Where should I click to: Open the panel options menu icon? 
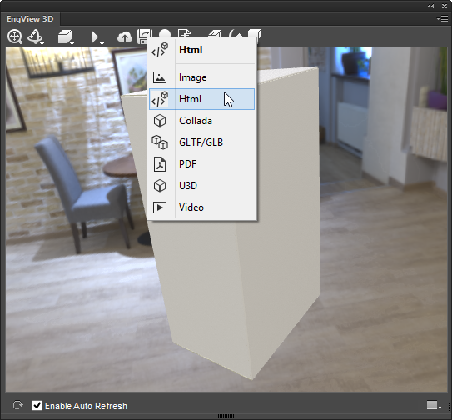tap(442, 19)
